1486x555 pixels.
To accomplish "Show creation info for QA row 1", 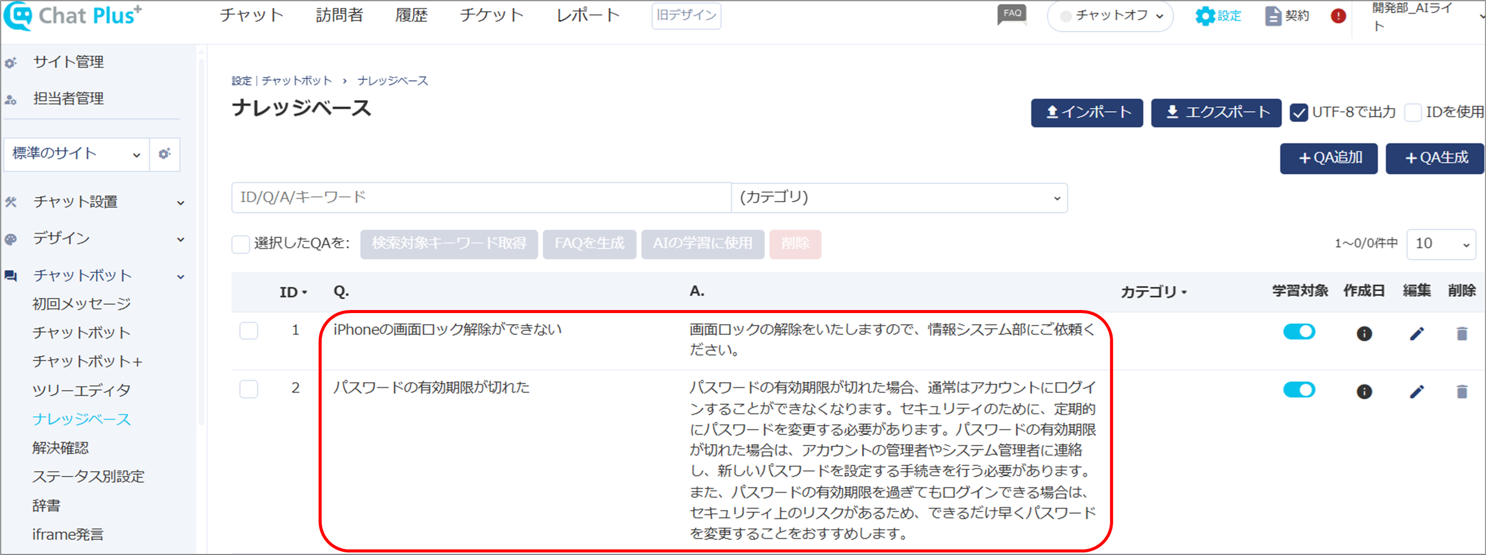I will pyautogui.click(x=1364, y=333).
